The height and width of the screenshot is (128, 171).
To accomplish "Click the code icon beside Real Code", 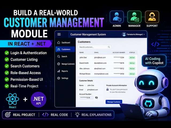I will 45,115.
